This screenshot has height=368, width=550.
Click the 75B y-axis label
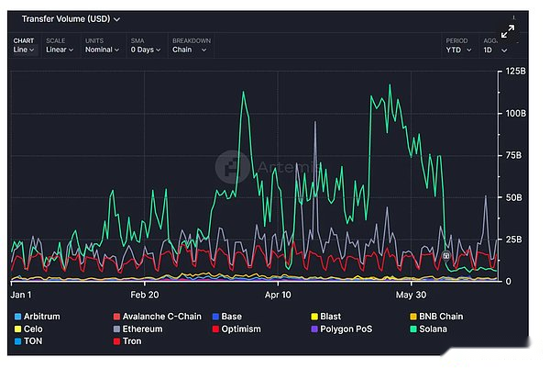[x=514, y=155]
